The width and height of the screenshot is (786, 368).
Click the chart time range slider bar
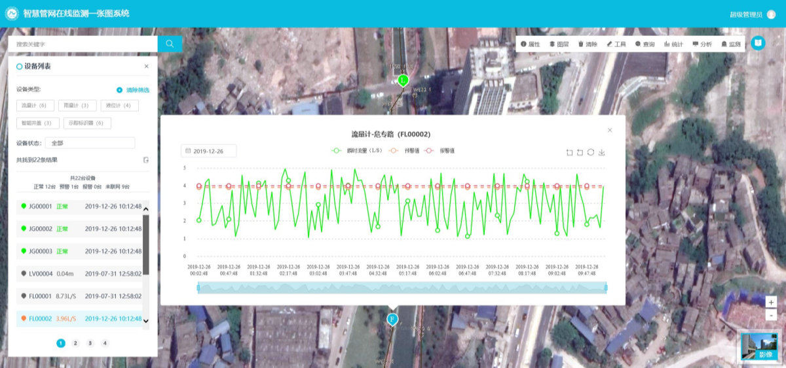click(x=402, y=288)
